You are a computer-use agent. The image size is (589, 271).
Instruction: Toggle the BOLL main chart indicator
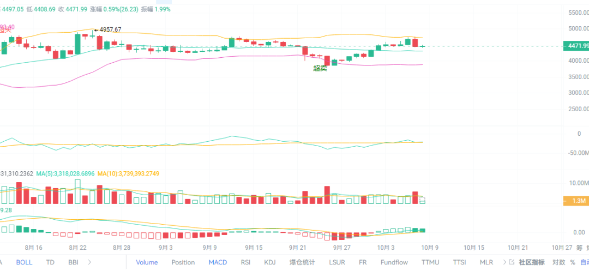[x=24, y=262]
